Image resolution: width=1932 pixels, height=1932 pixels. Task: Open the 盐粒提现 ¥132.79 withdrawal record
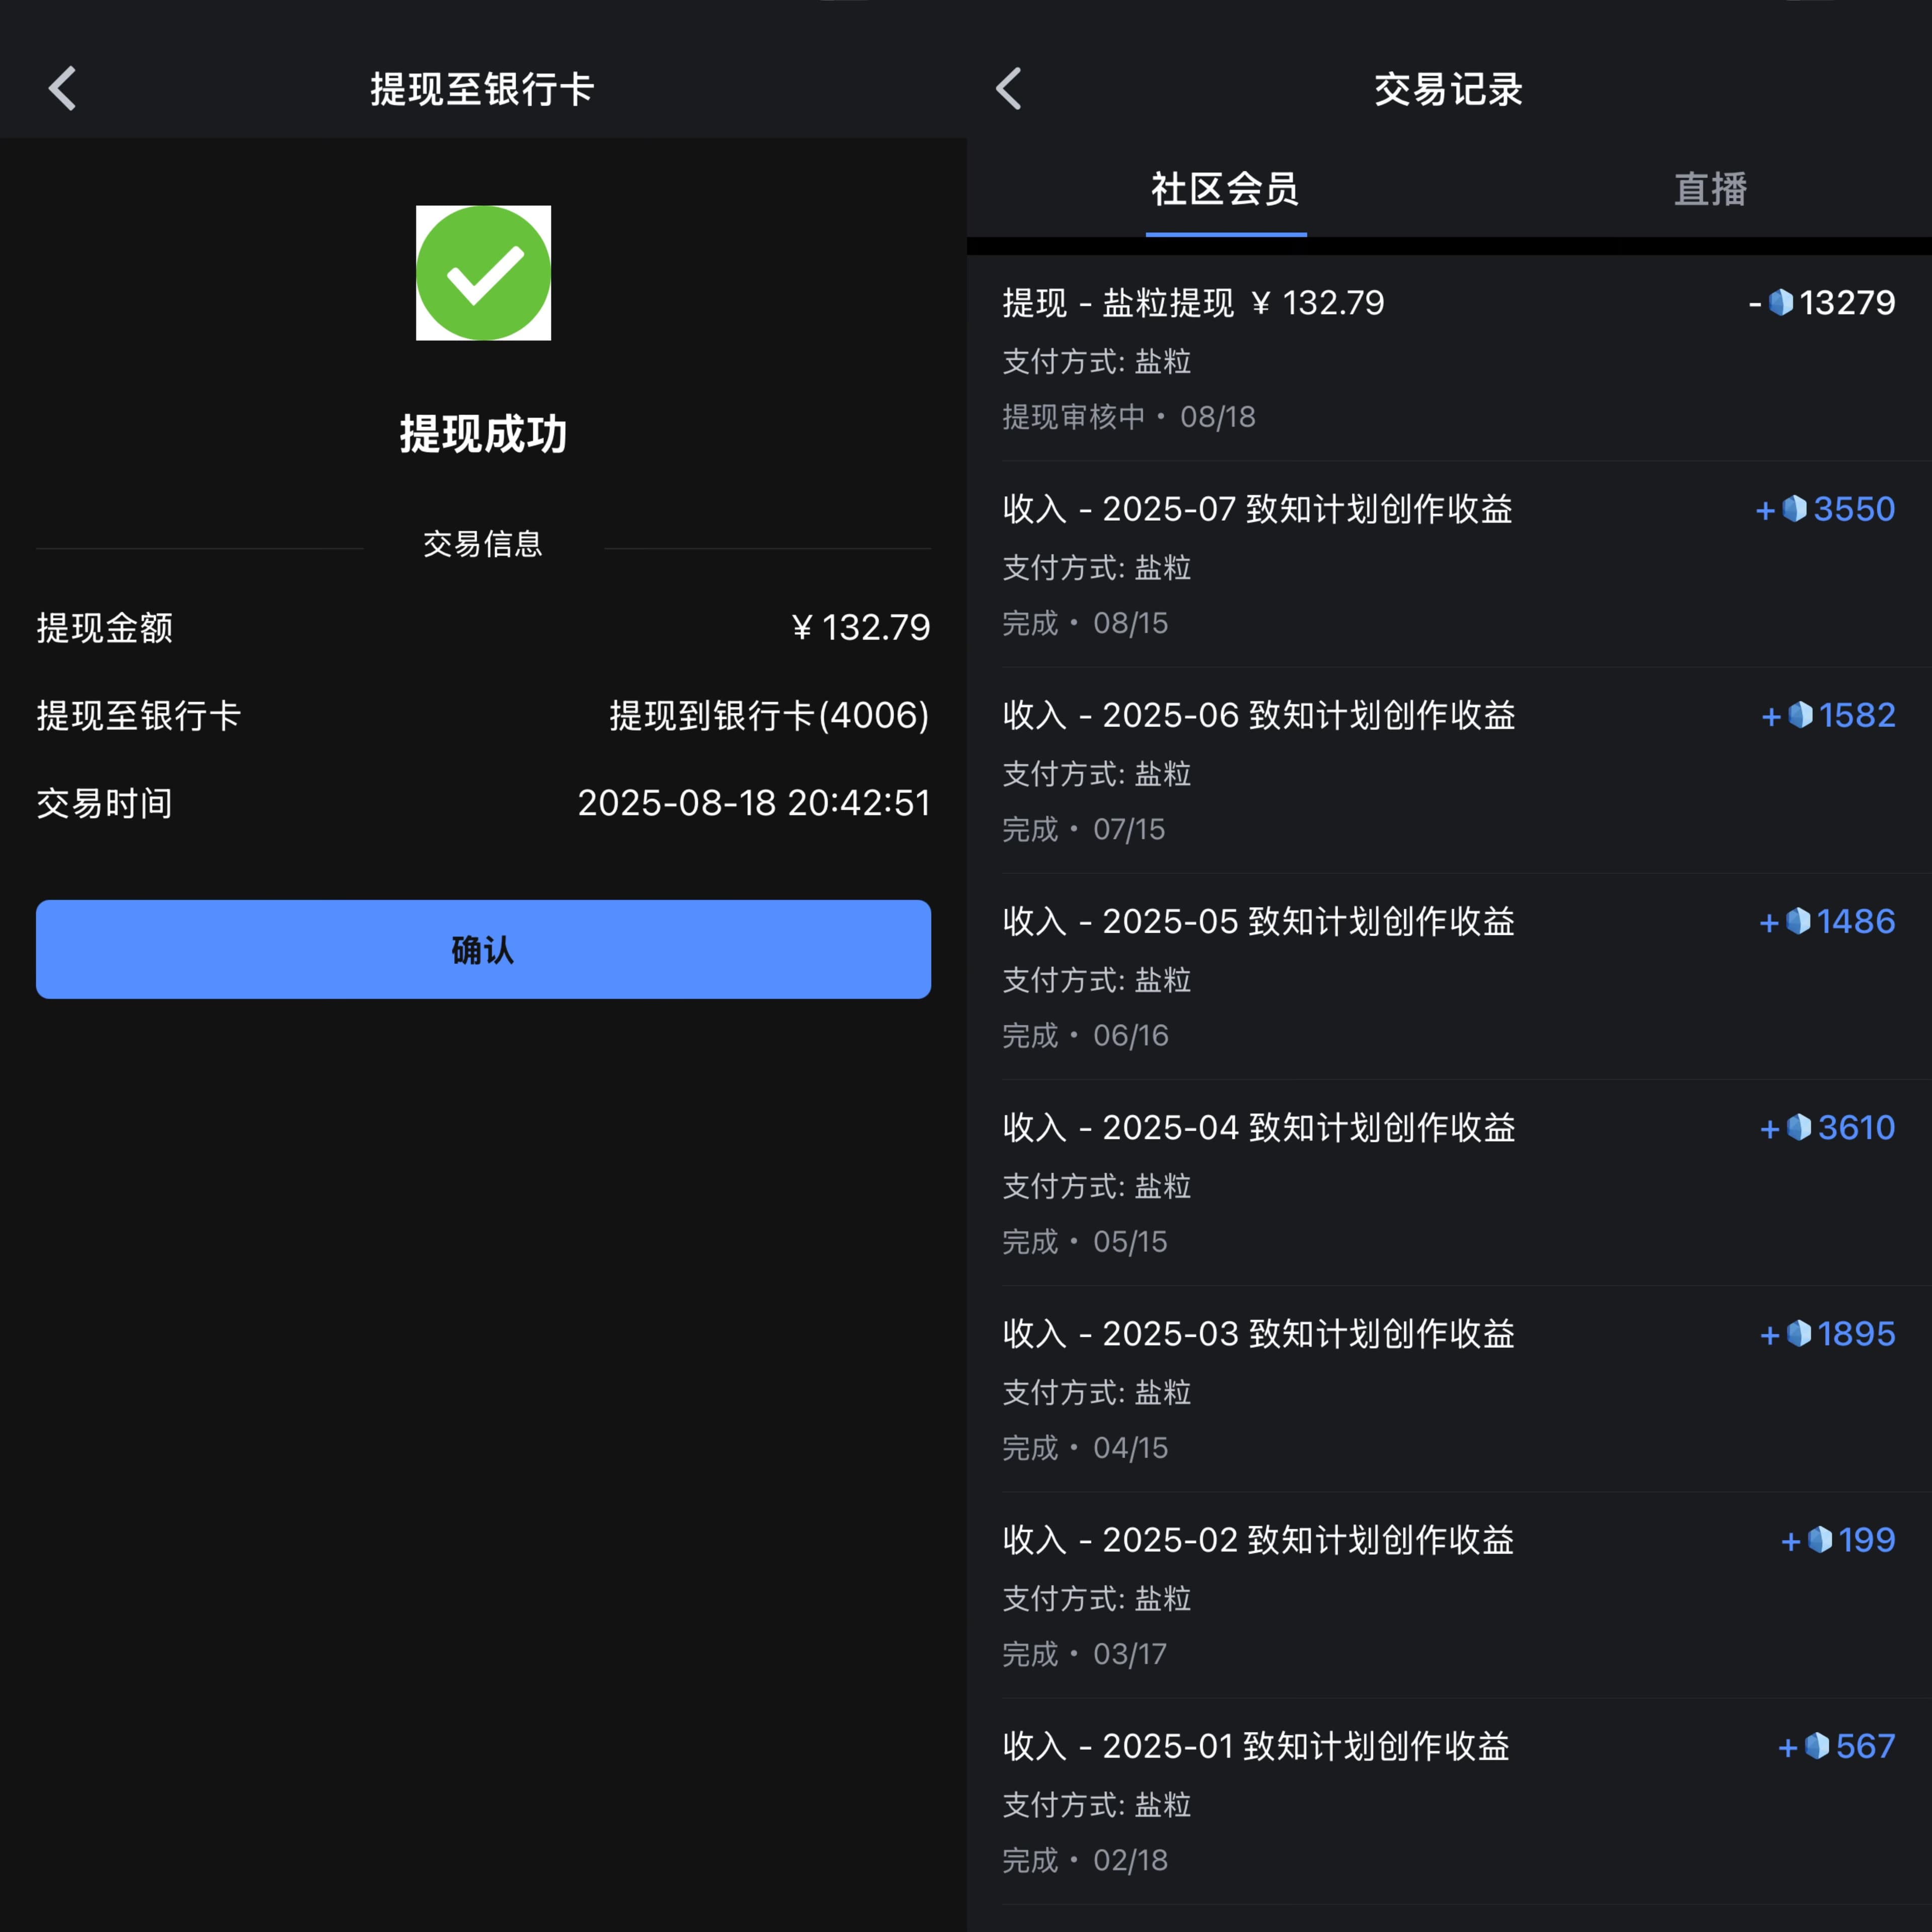pyautogui.click(x=1193, y=303)
